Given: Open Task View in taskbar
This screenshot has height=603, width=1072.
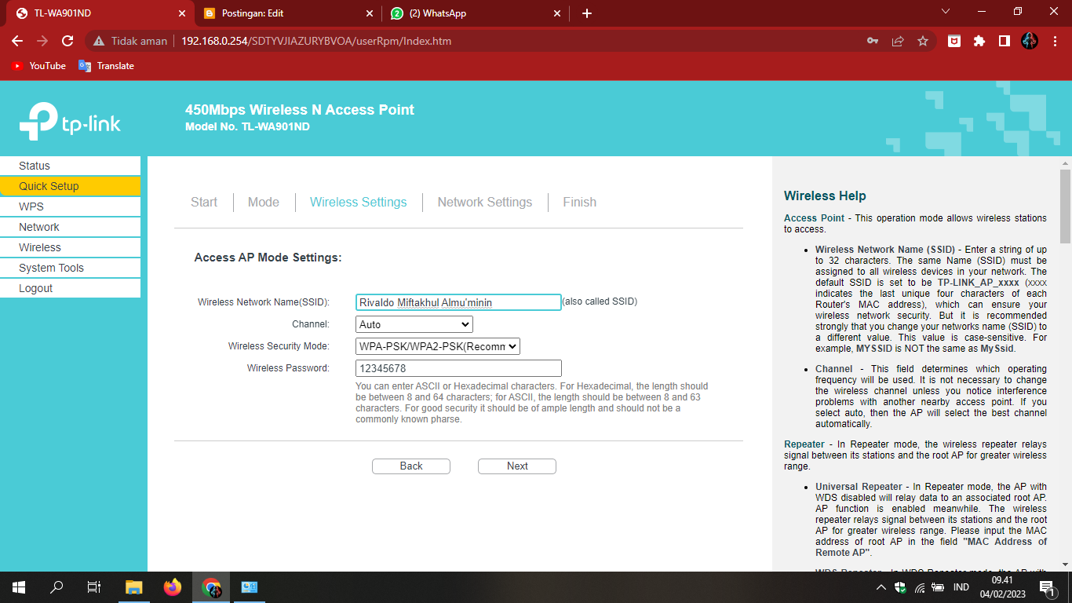Looking at the screenshot, I should tap(94, 587).
